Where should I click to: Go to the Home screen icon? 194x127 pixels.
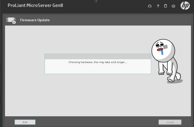click(150, 6)
